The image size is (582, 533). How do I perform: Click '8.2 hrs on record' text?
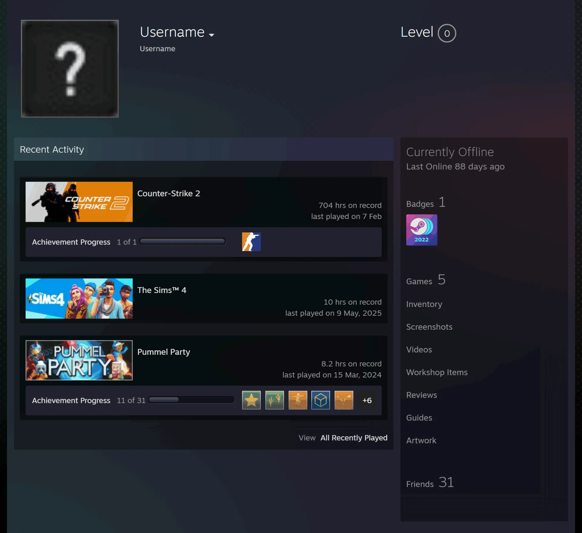pos(351,364)
